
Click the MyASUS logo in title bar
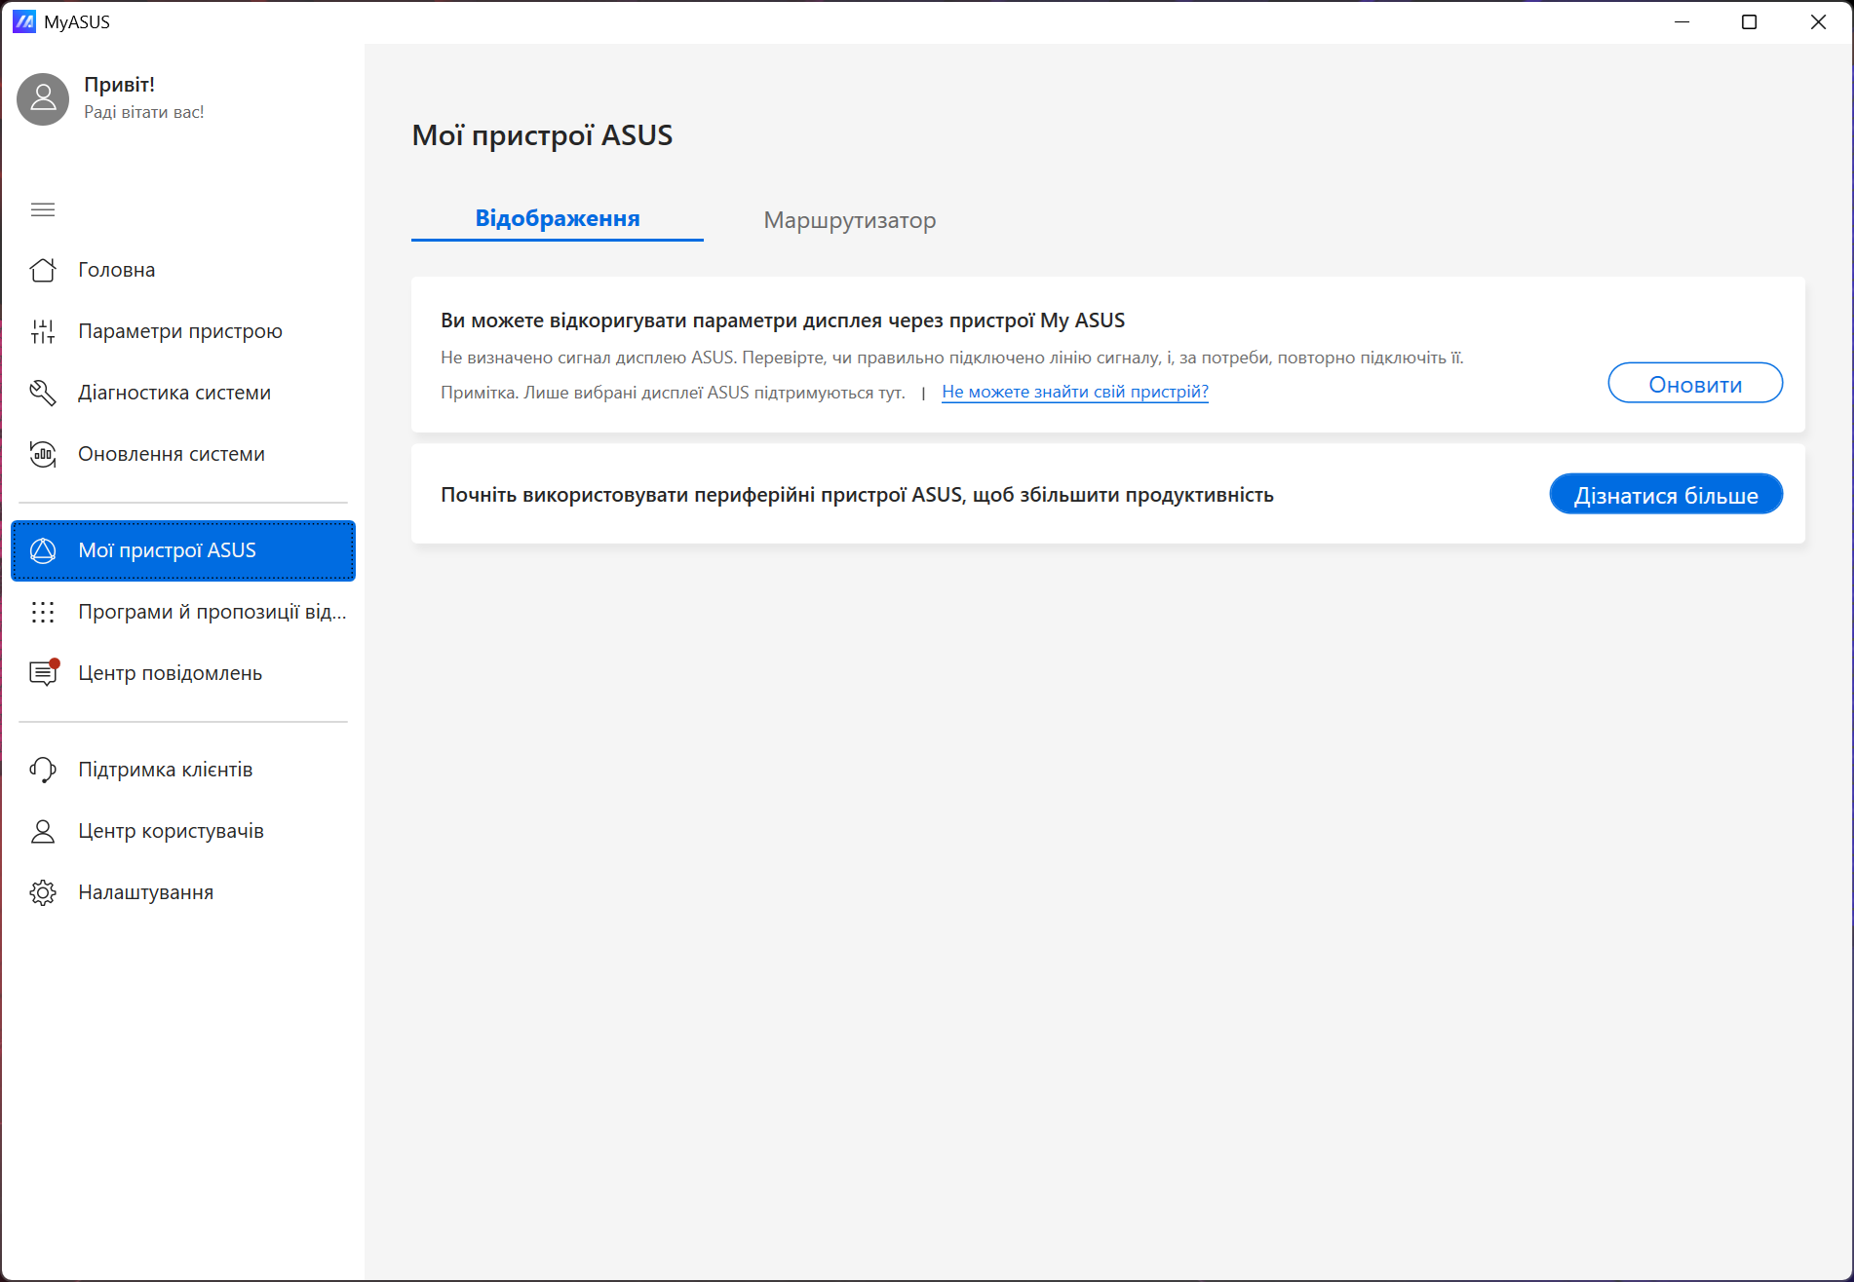pos(24,21)
